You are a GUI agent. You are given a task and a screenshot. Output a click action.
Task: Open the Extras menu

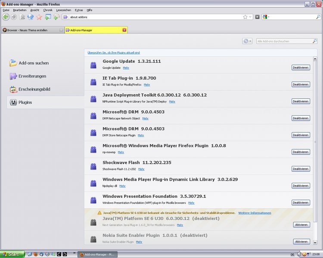[x=79, y=10]
